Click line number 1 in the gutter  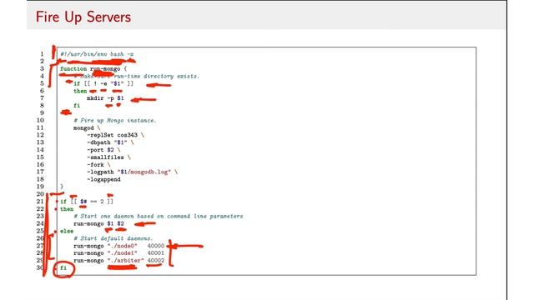coord(42,54)
